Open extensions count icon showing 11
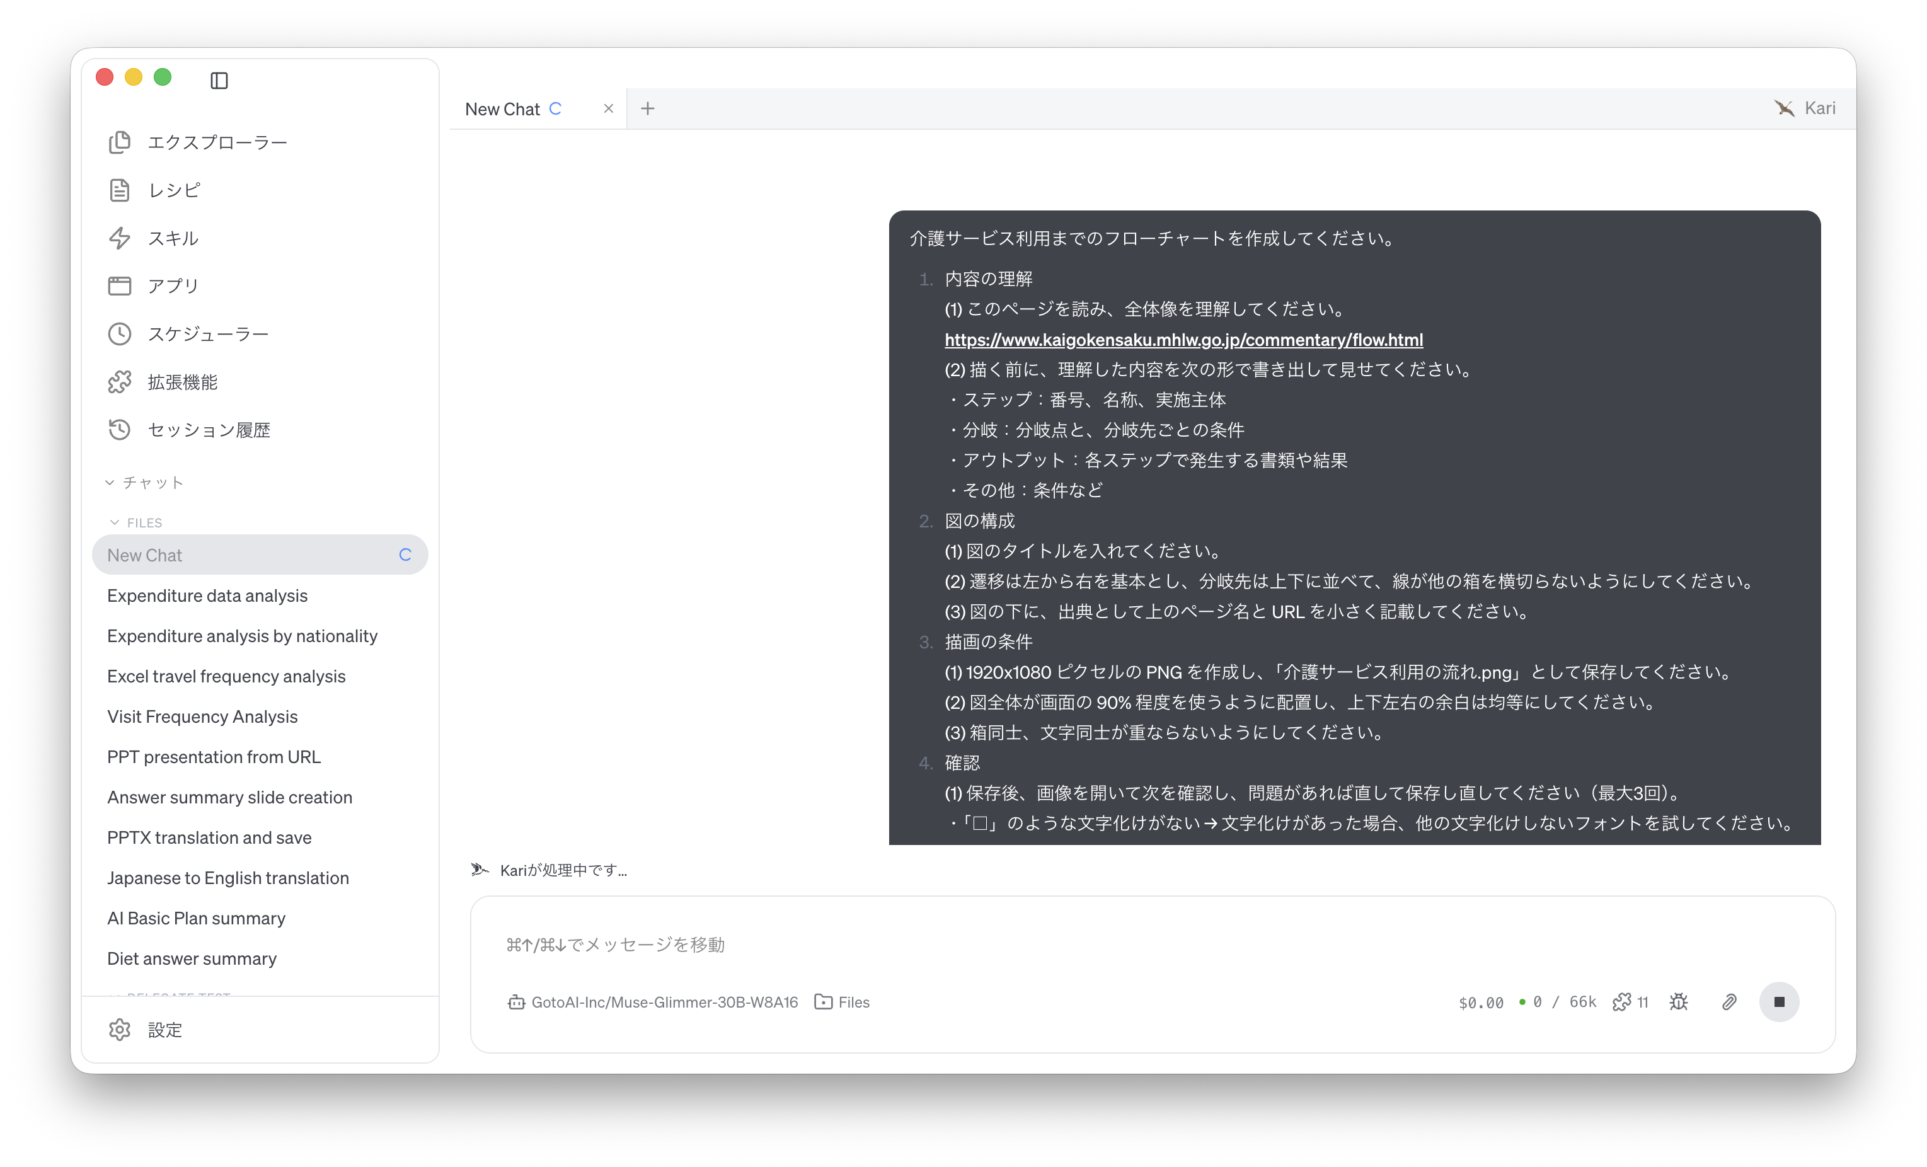 [x=1630, y=1002]
